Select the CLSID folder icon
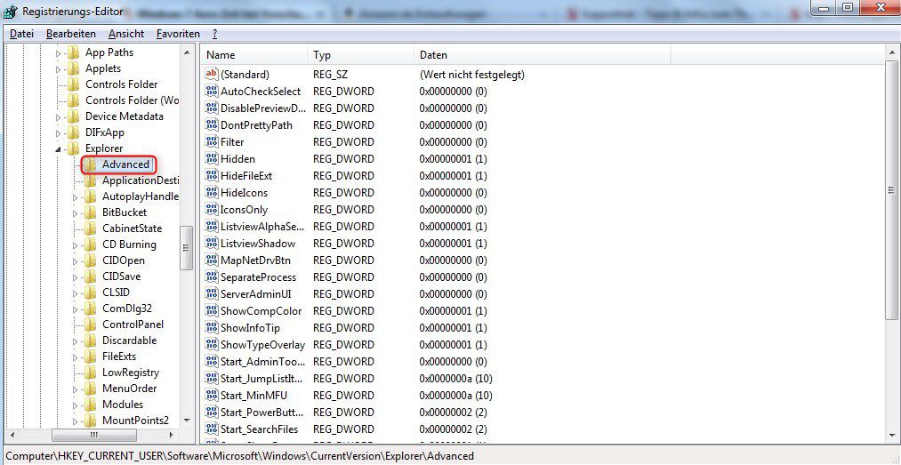Viewport: 901px width, 465px height. click(x=90, y=293)
